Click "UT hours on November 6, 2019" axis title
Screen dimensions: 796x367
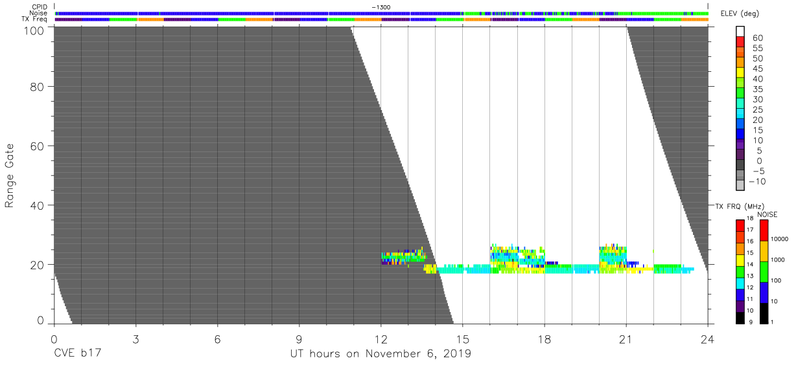tap(380, 354)
